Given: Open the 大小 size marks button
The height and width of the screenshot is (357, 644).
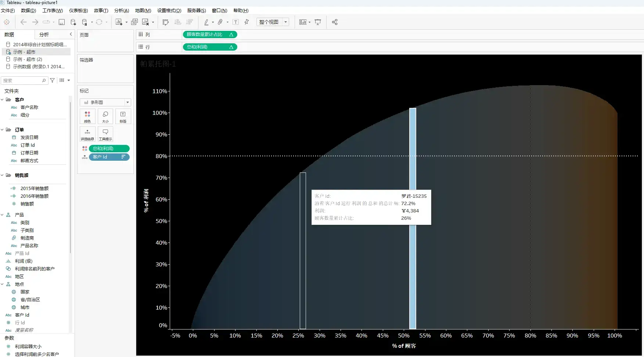Looking at the screenshot, I should [105, 116].
